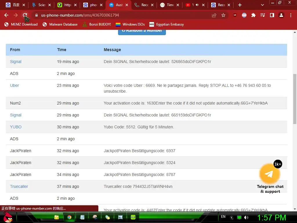Open the Extensions puzzle-piece menu
297x223 pixels.
[253, 15]
